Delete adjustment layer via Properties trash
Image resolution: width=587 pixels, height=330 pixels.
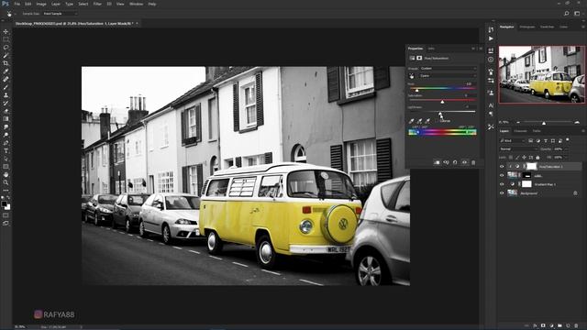click(473, 162)
